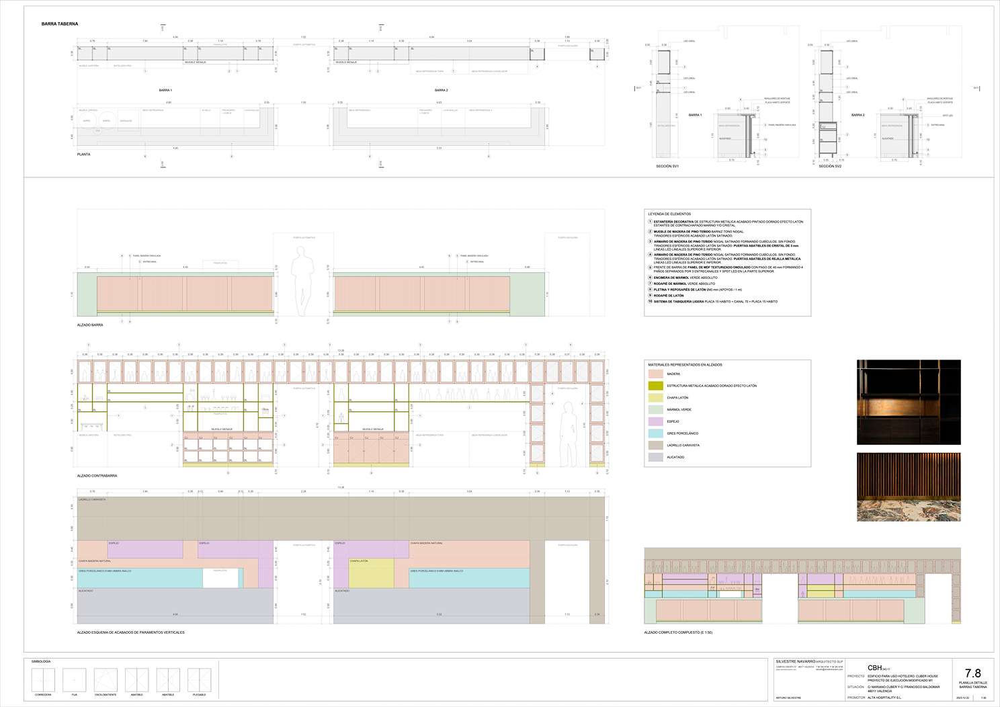Click the Gres Porcelánico blue swatch
Image resolution: width=1000 pixels, height=707 pixels.
pos(655,433)
